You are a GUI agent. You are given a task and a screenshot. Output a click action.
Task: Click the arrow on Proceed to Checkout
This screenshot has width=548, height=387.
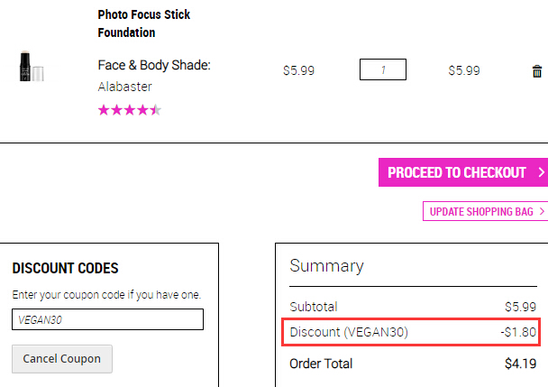542,172
